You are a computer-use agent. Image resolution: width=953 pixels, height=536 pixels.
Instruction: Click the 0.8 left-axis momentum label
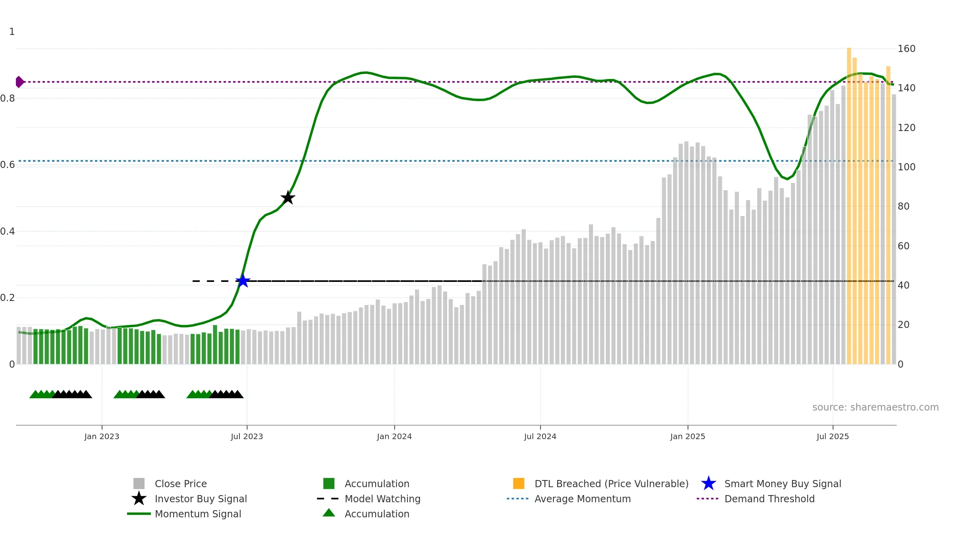[x=8, y=98]
